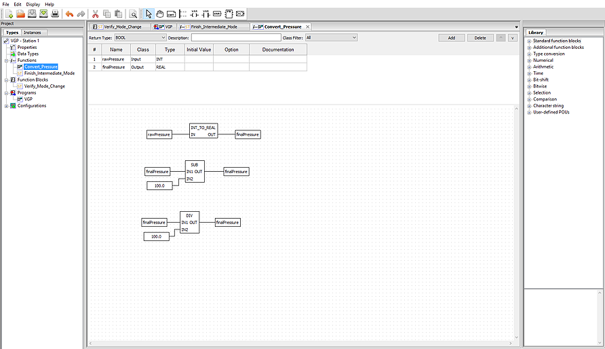Screen dimensions: 605x349
Task: Click the Print toolbar icon
Action: (x=55, y=14)
